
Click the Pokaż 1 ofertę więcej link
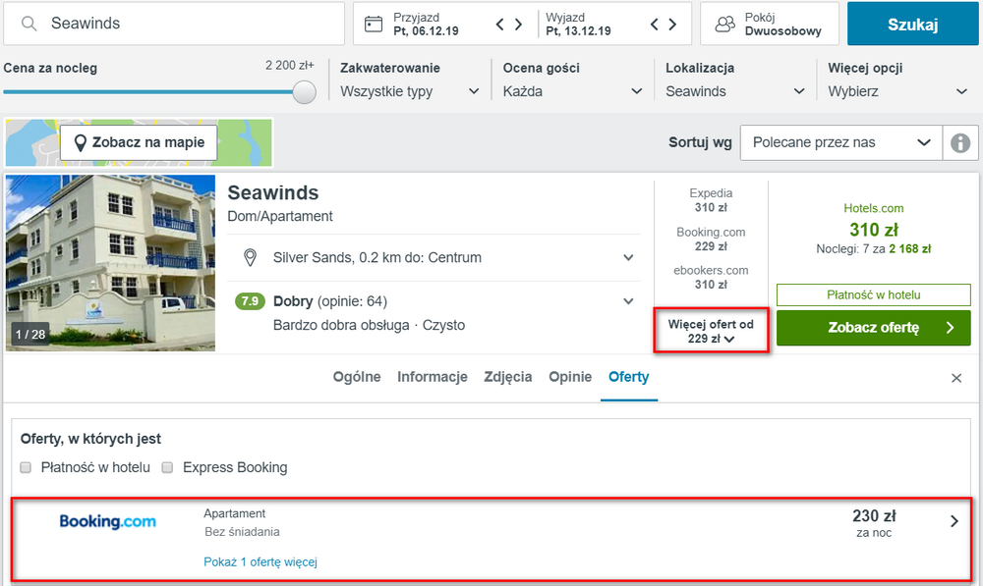pos(260,561)
